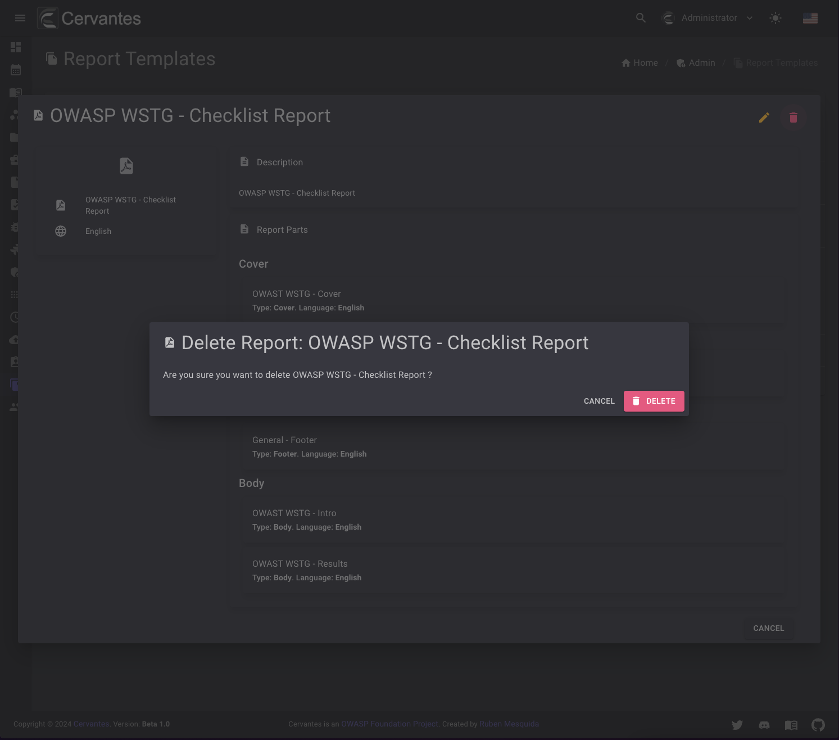
Task: Open the language flag selector
Action: [x=810, y=18]
